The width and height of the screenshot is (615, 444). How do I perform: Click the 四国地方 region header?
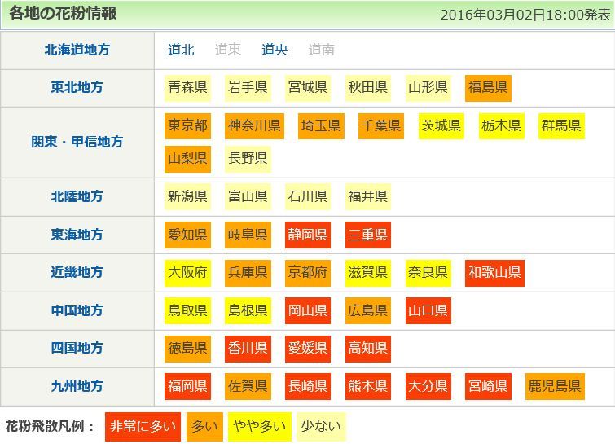click(x=77, y=349)
